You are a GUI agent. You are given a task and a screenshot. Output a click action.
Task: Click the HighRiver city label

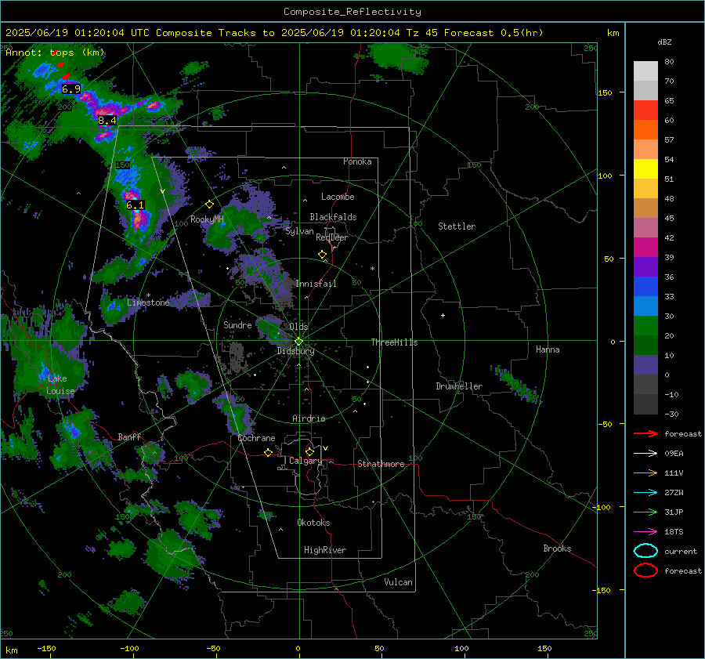pyautogui.click(x=325, y=550)
